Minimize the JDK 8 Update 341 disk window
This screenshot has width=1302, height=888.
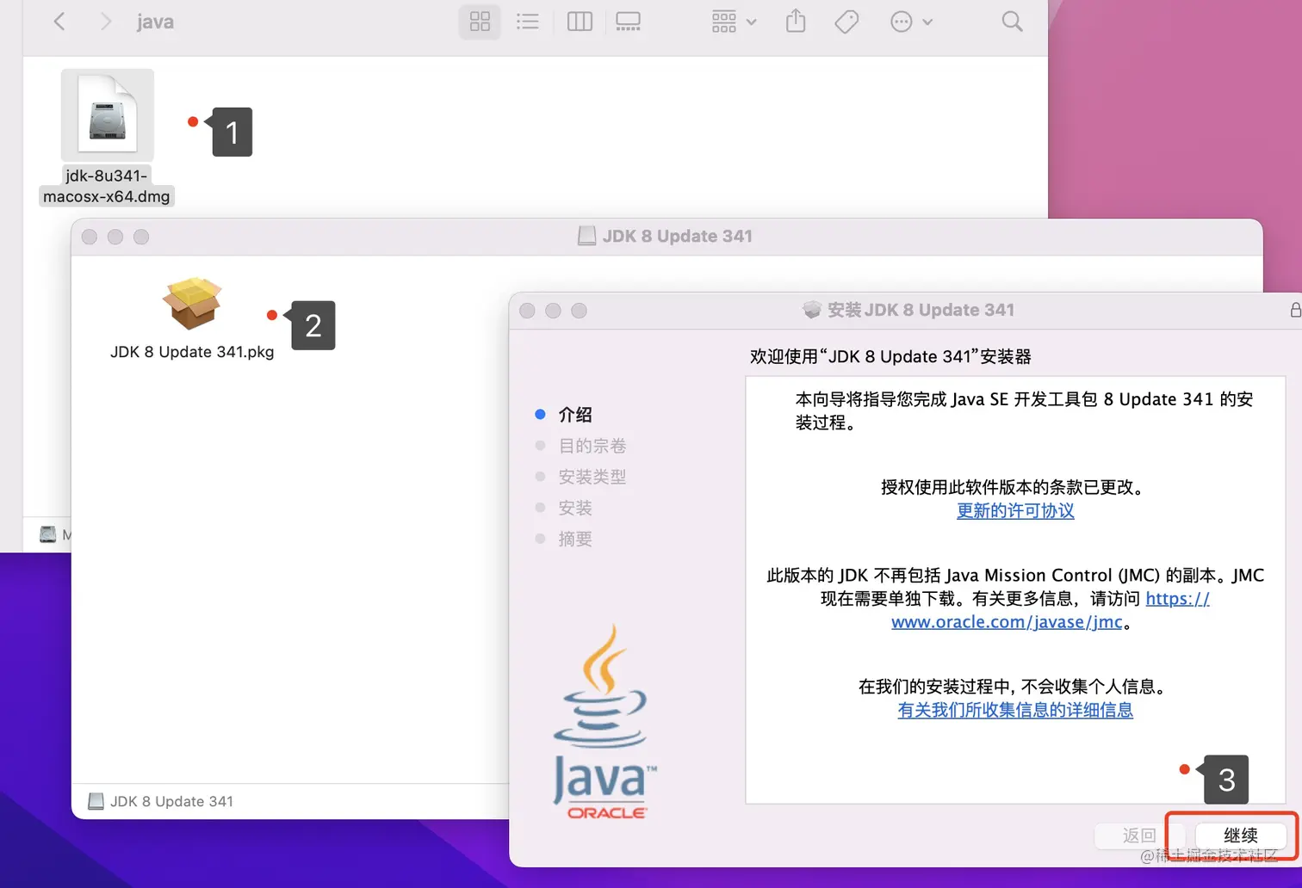[115, 237]
